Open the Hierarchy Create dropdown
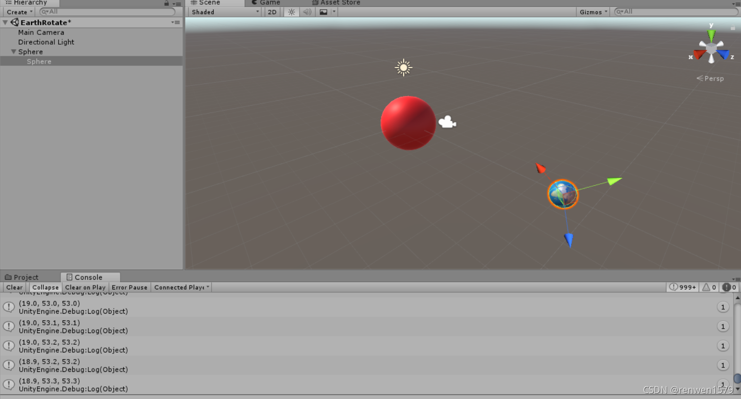Image resolution: width=741 pixels, height=399 pixels. pyautogui.click(x=19, y=12)
